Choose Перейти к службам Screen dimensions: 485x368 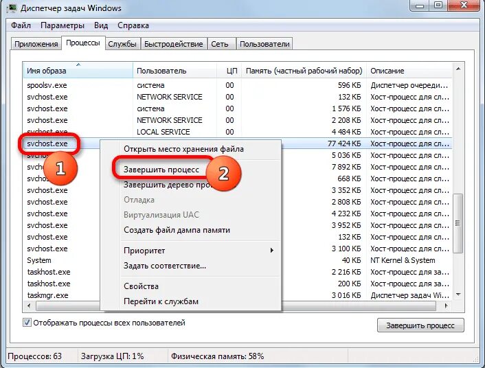pos(161,301)
